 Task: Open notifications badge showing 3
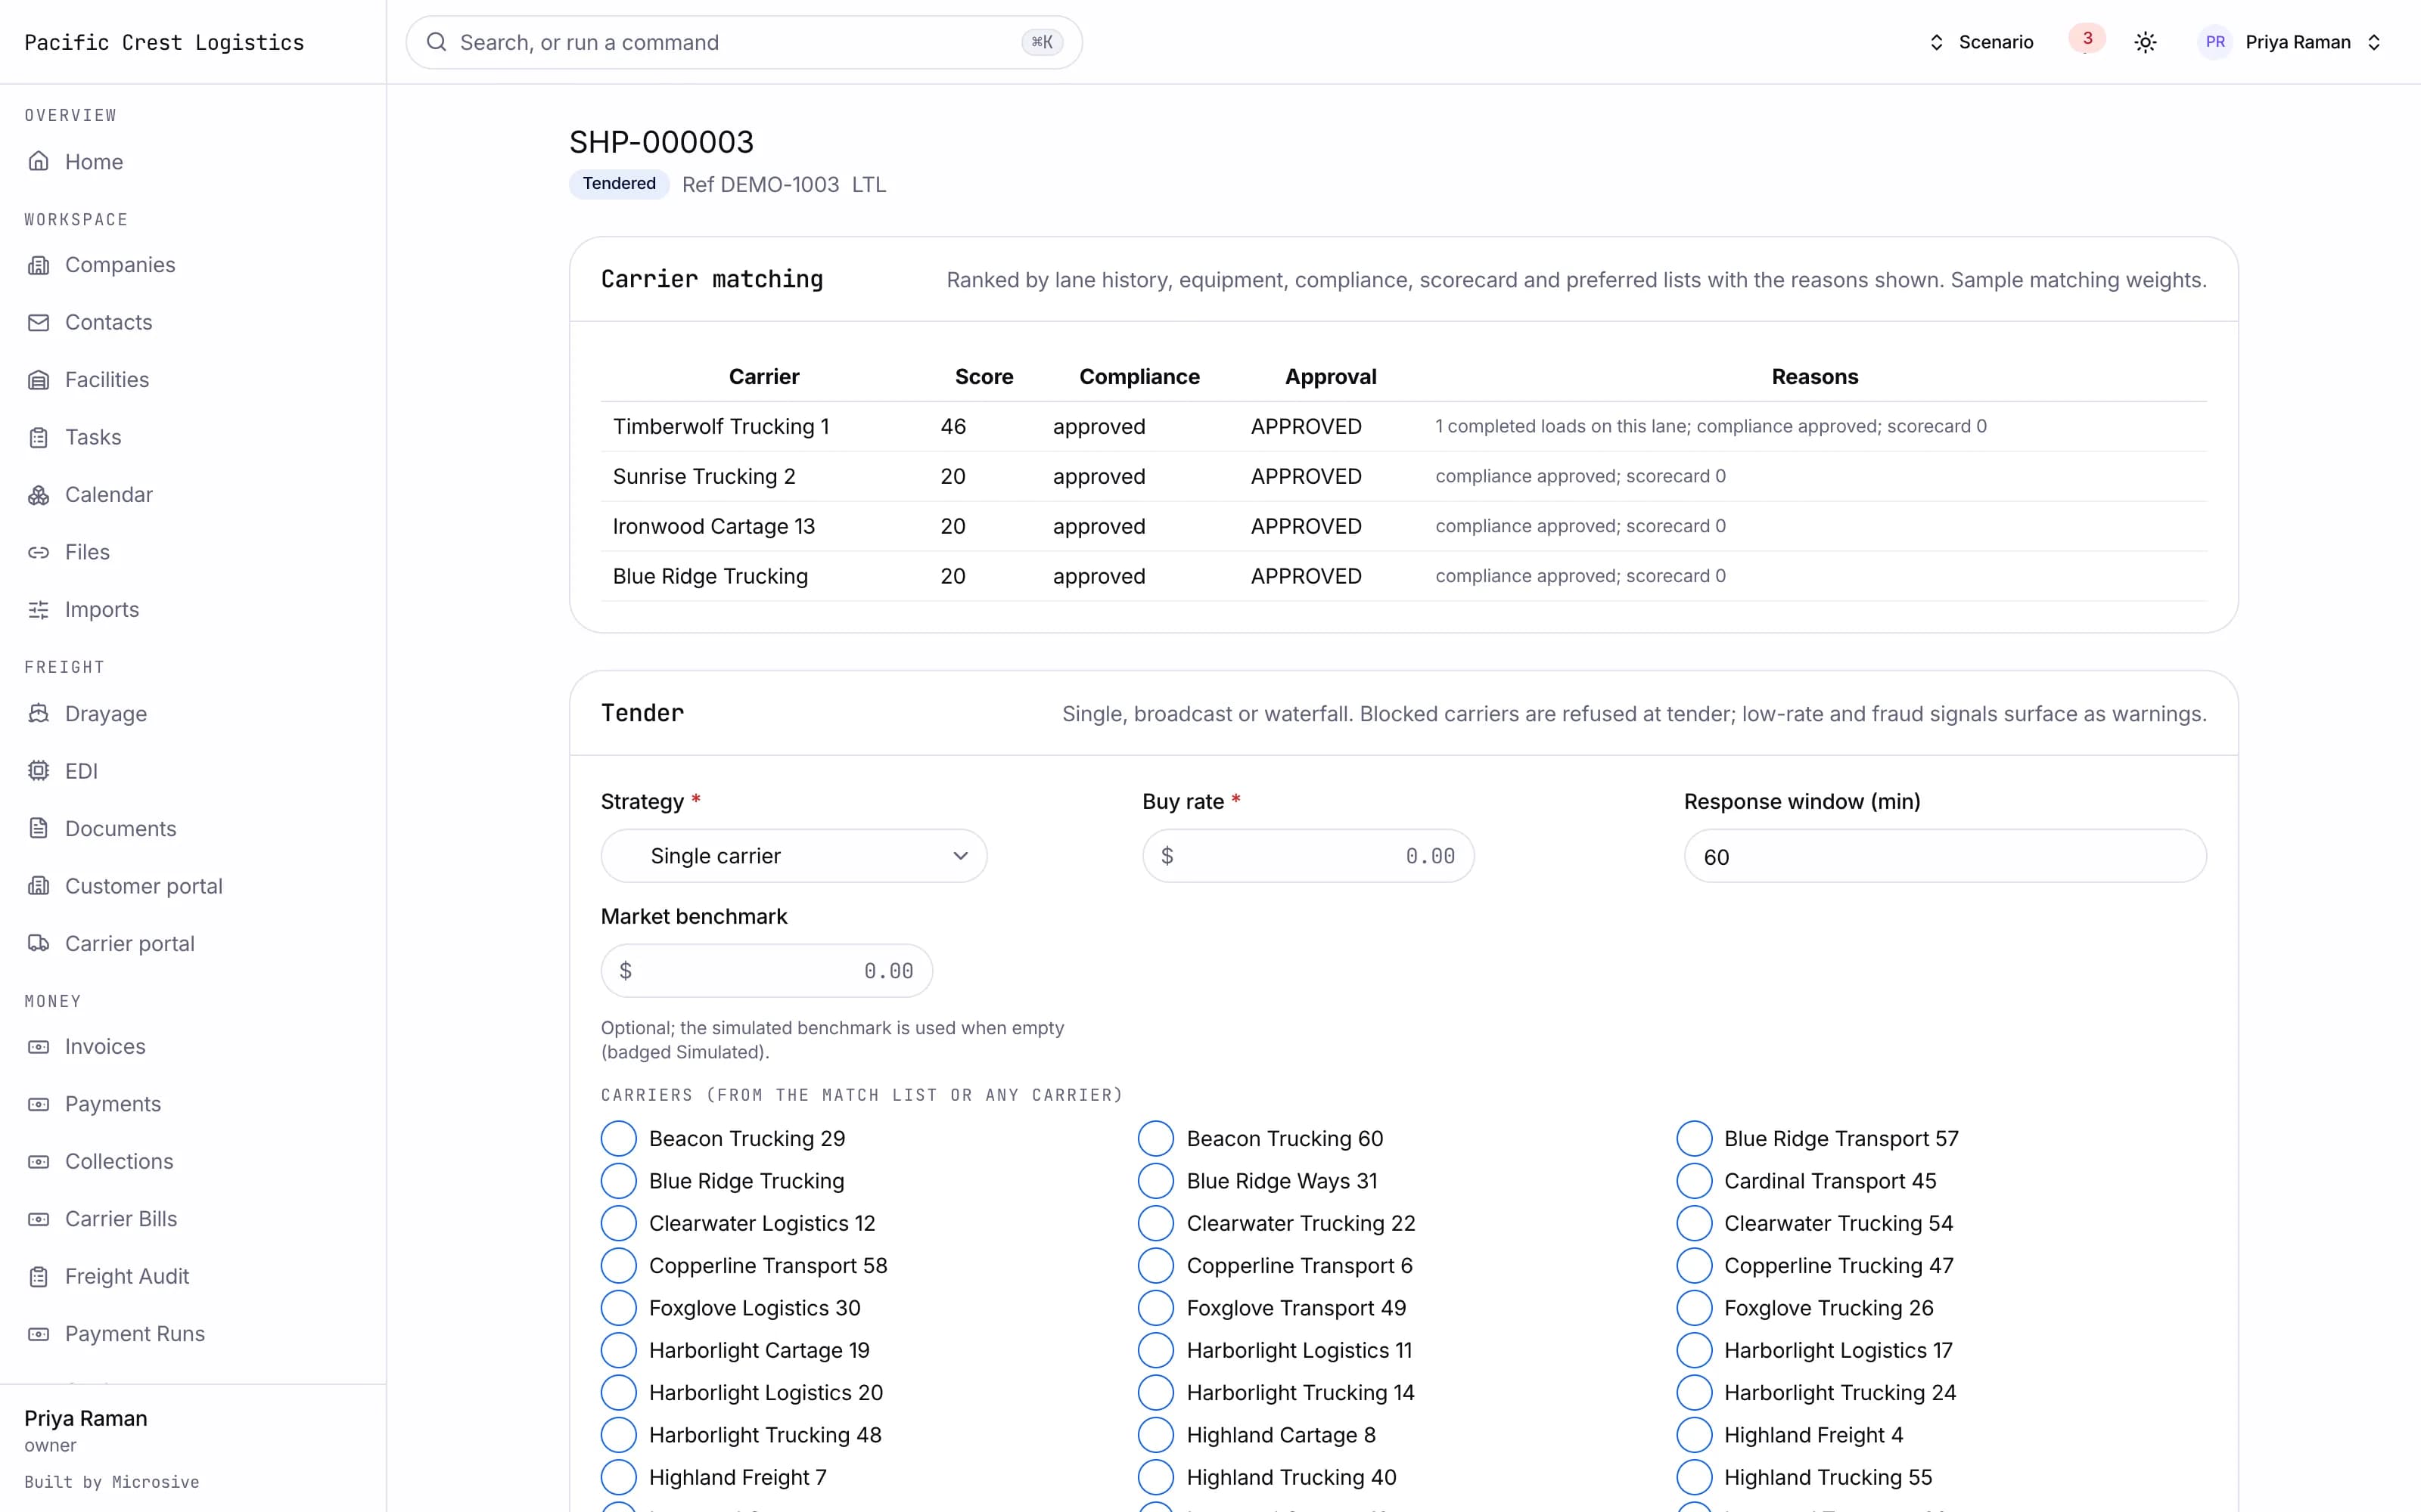coord(2087,39)
